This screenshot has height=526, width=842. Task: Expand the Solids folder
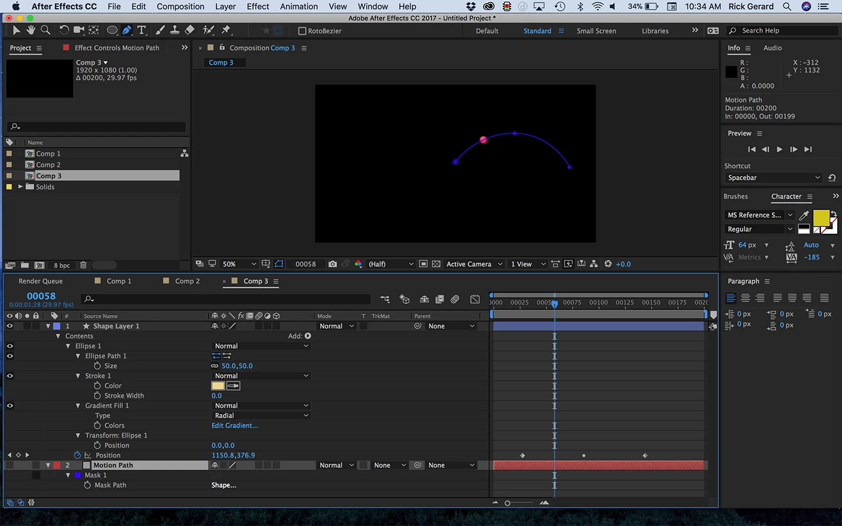click(x=20, y=187)
